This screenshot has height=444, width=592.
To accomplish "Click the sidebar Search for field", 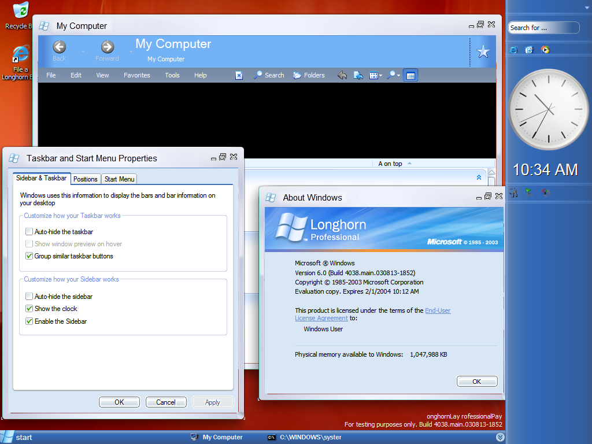I will click(542, 28).
